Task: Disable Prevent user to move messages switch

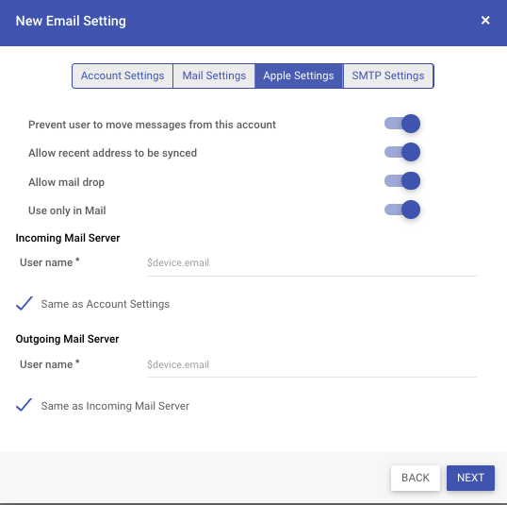Action: (402, 124)
